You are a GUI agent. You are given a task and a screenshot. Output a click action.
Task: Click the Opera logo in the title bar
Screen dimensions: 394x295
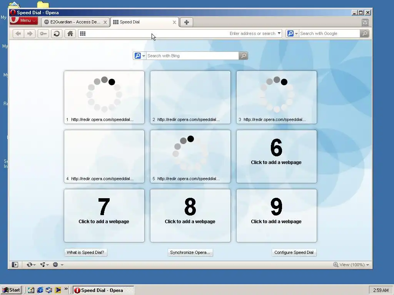coord(13,13)
